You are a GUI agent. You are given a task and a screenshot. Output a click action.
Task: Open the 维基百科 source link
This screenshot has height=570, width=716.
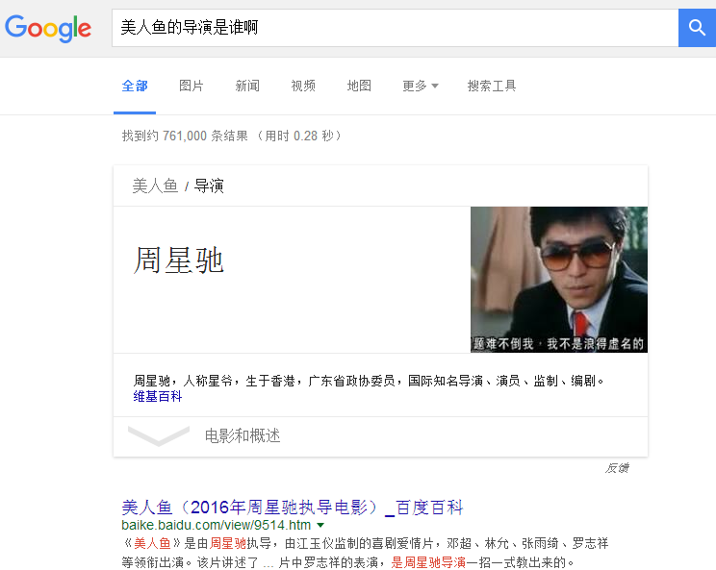pyautogui.click(x=158, y=396)
